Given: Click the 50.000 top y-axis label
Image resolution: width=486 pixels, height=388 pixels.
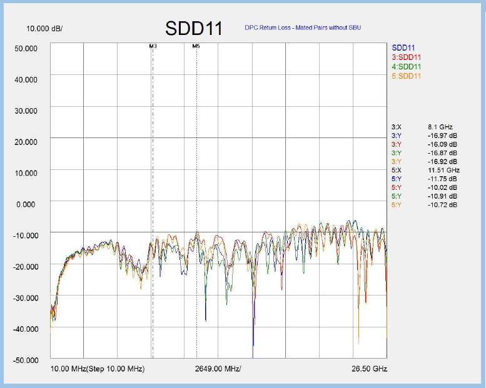Looking at the screenshot, I should pos(26,48).
